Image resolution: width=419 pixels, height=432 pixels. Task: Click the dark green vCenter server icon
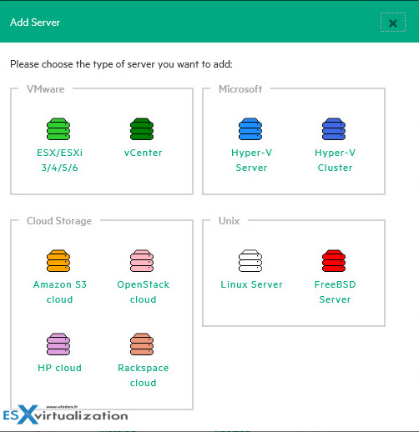142,129
